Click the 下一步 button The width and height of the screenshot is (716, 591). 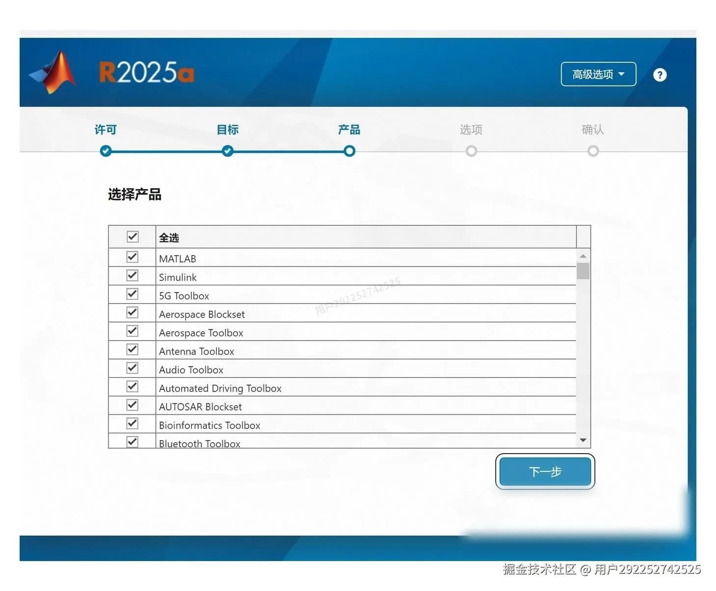tap(545, 472)
